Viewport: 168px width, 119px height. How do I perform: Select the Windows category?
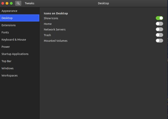tap(20, 68)
